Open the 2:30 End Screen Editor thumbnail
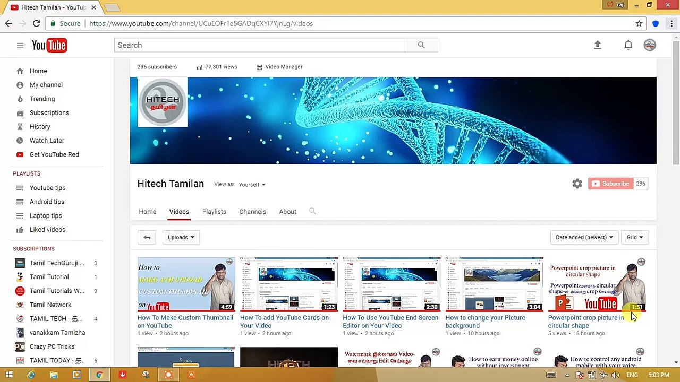This screenshot has width=680, height=382. click(392, 284)
